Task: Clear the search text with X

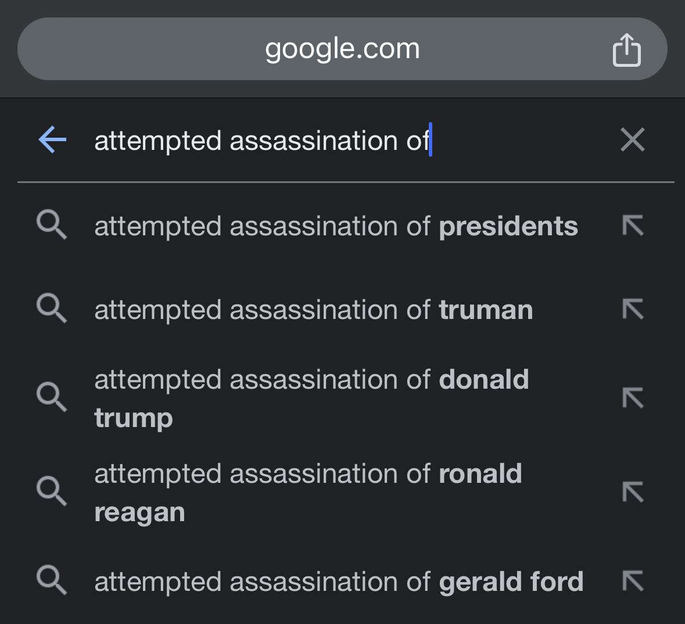Action: [633, 140]
